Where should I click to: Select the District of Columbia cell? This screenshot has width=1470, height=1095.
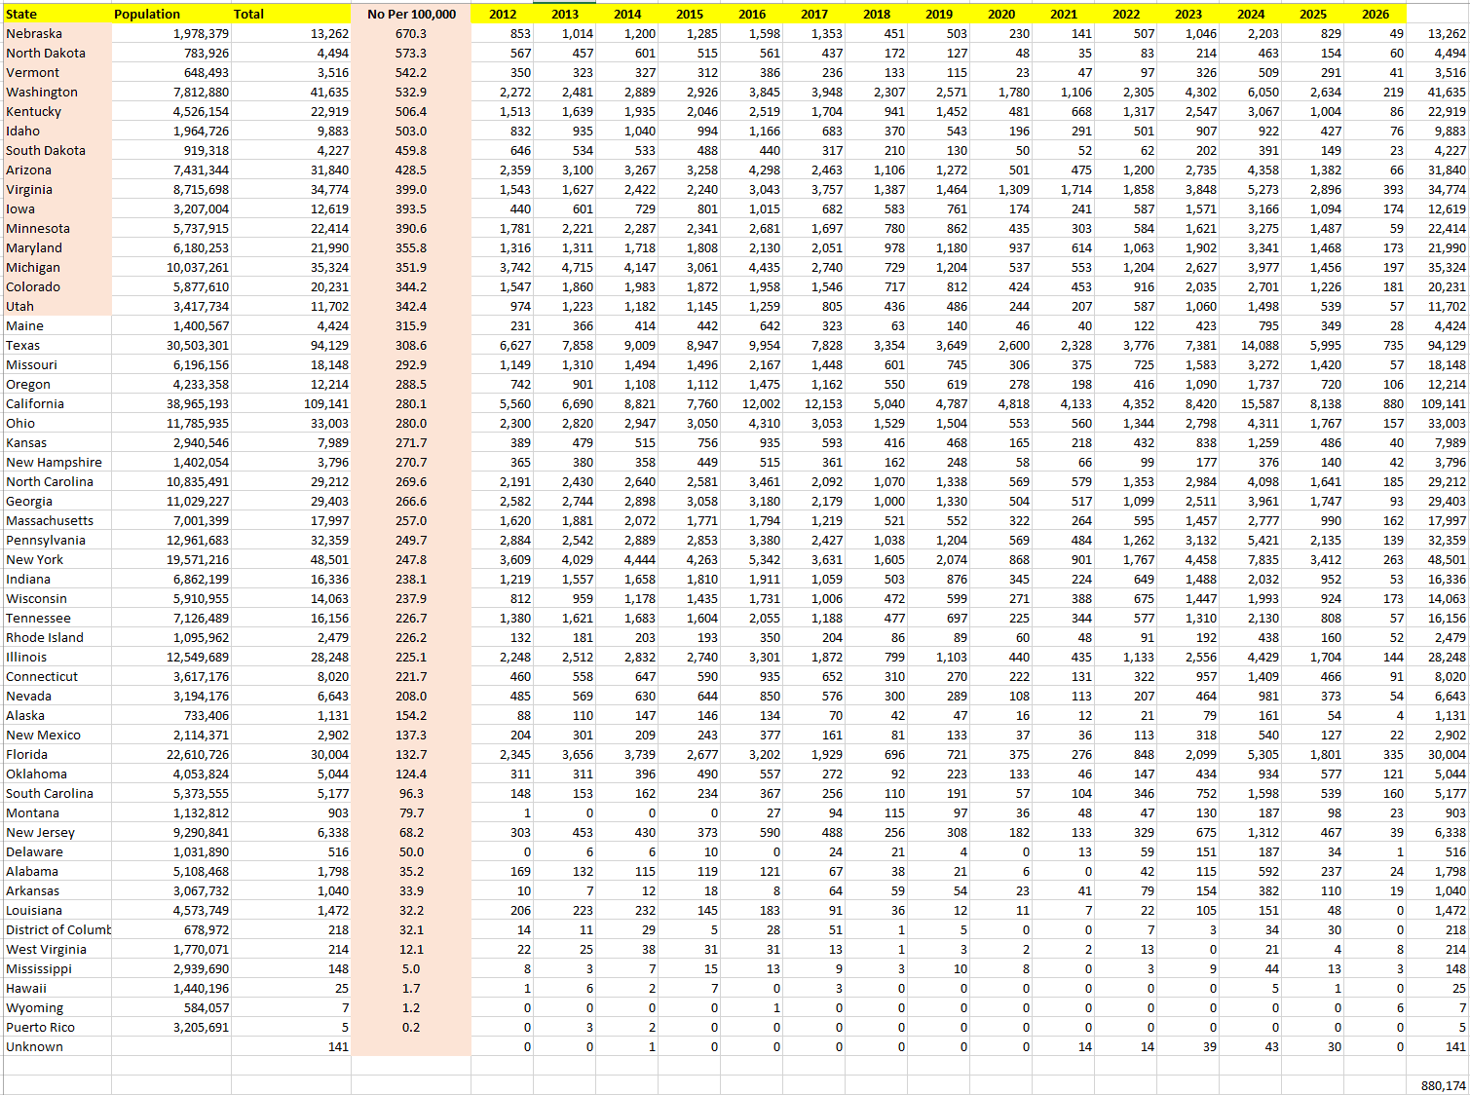[x=57, y=929]
